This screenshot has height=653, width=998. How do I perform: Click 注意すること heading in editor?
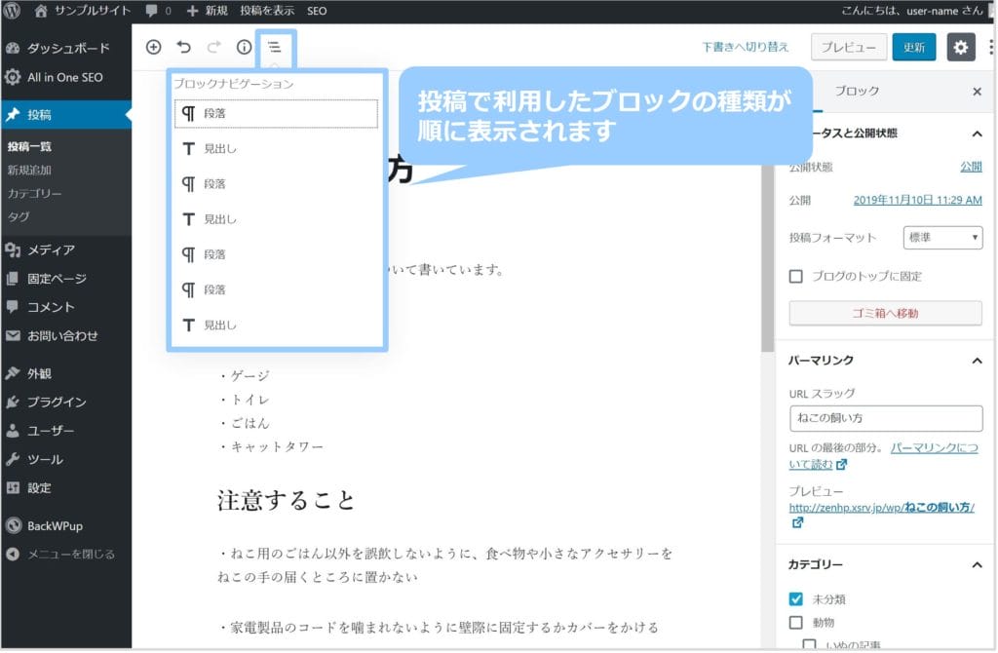pos(286,500)
